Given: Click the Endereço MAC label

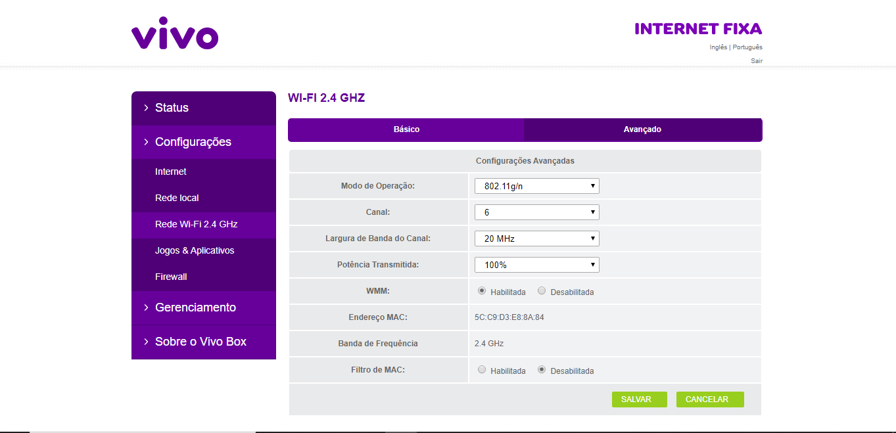Looking at the screenshot, I should [x=378, y=317].
